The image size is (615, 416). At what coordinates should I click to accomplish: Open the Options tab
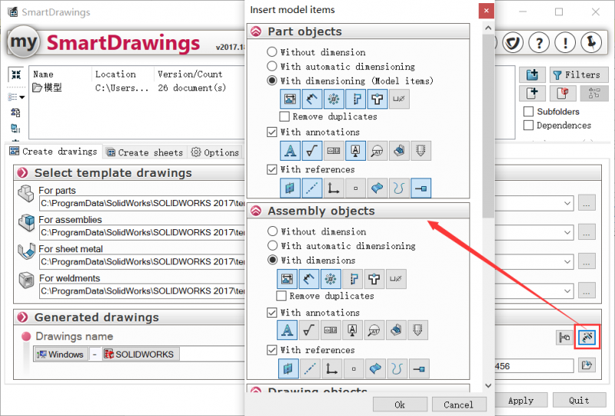[215, 152]
